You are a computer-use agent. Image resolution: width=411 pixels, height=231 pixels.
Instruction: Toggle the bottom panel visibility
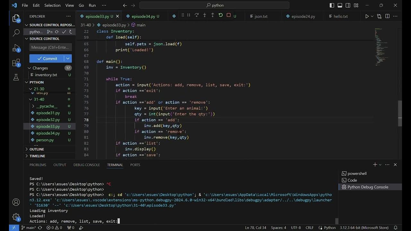pyautogui.click(x=340, y=5)
